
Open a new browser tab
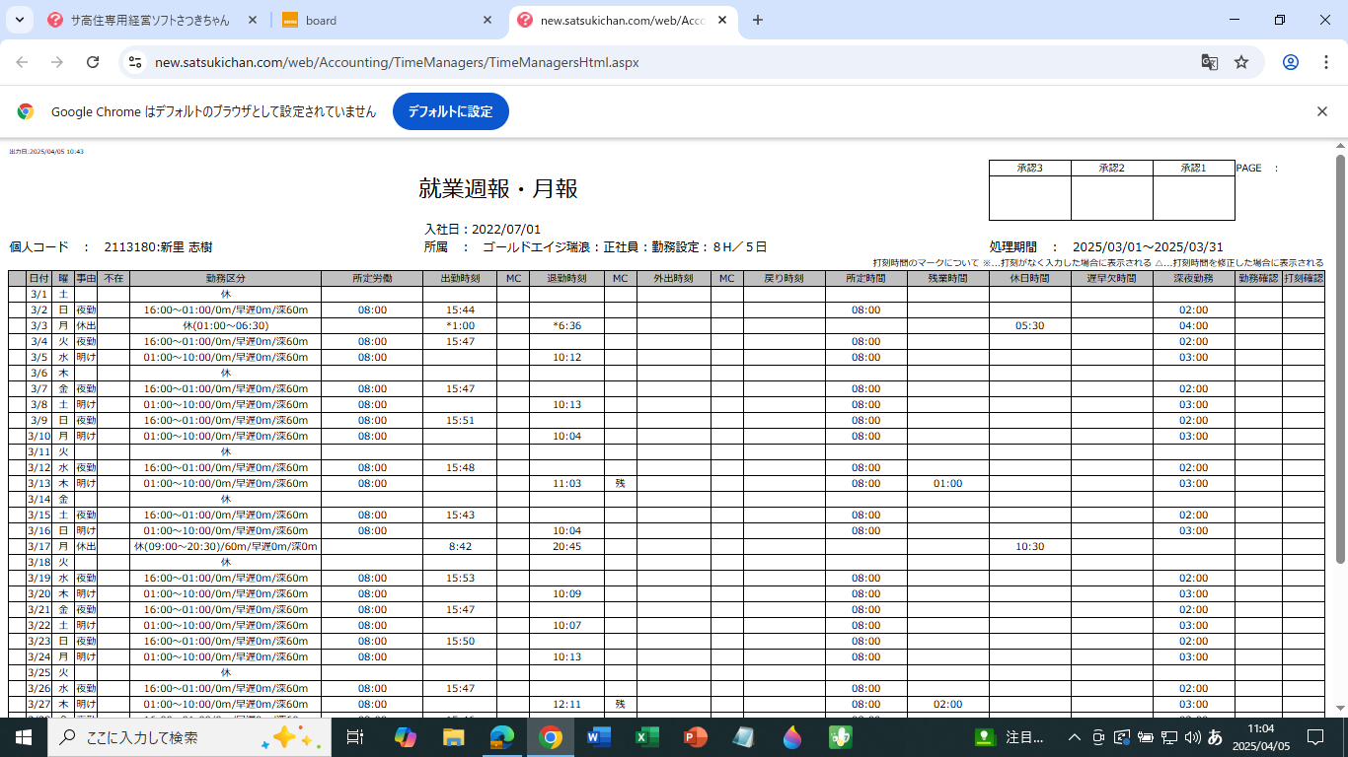pos(758,20)
